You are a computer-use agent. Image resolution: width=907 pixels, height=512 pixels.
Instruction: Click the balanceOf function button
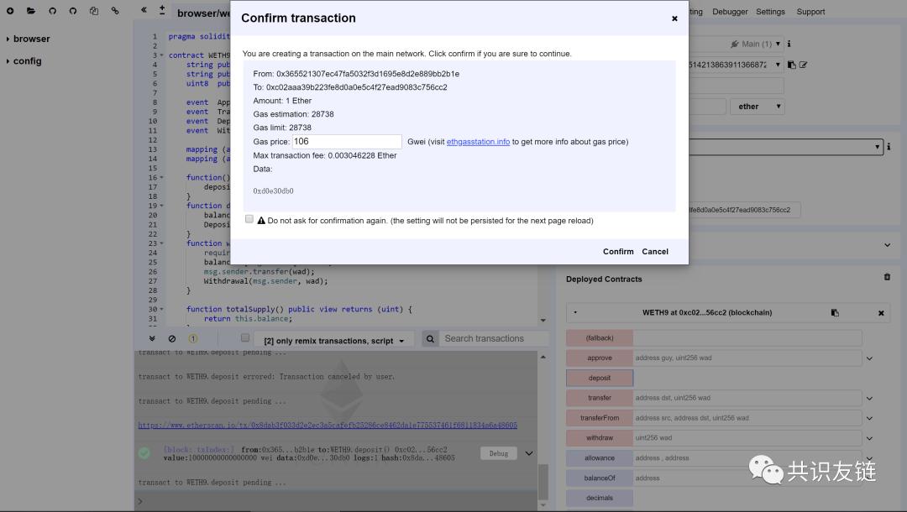click(x=600, y=478)
